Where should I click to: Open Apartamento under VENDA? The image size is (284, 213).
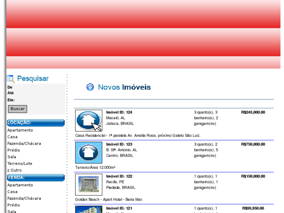pyautogui.click(x=20, y=185)
